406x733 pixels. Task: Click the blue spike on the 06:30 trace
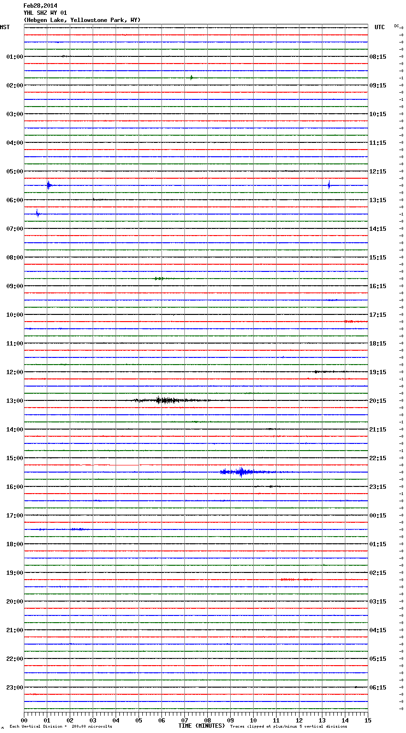pyautogui.click(x=38, y=214)
